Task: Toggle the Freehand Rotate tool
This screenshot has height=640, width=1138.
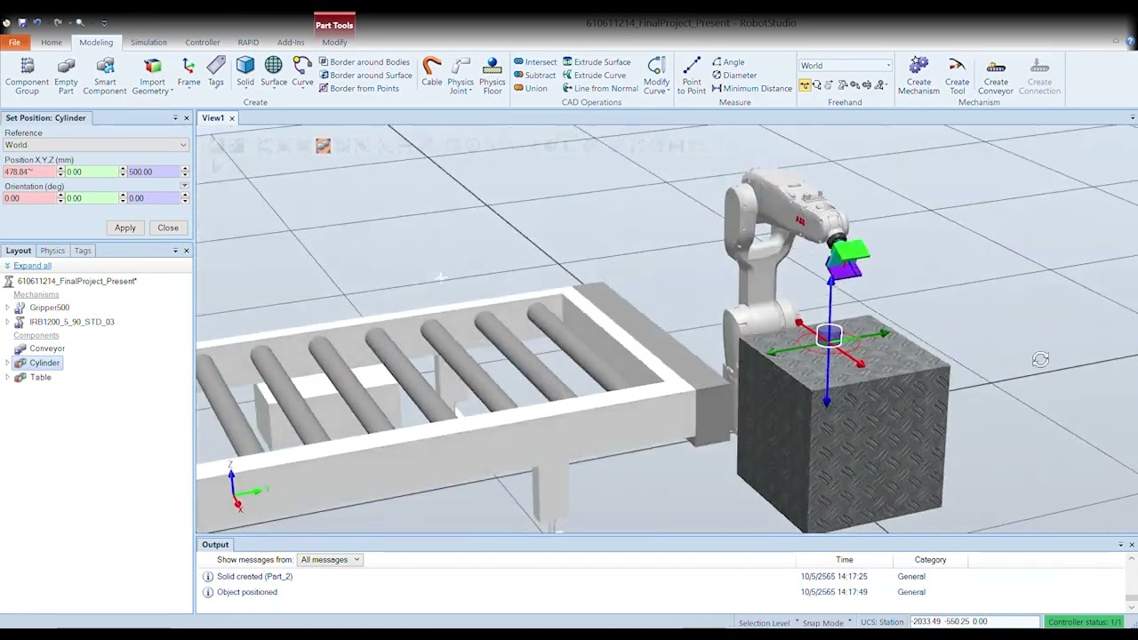Action: pyautogui.click(x=817, y=84)
